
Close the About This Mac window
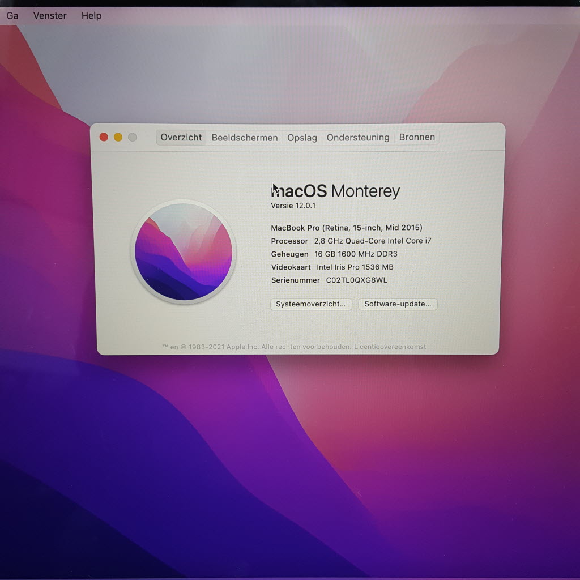click(104, 137)
